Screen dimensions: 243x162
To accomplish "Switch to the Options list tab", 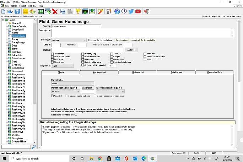I will [138, 72].
